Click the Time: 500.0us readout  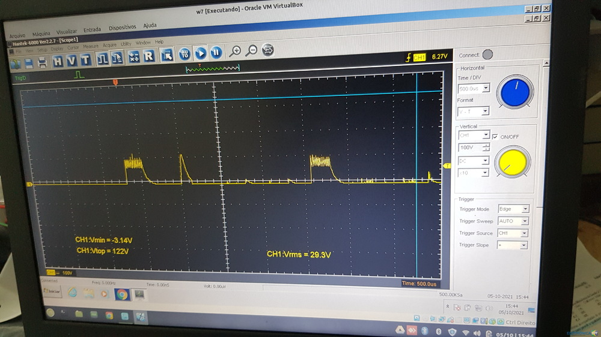point(419,284)
